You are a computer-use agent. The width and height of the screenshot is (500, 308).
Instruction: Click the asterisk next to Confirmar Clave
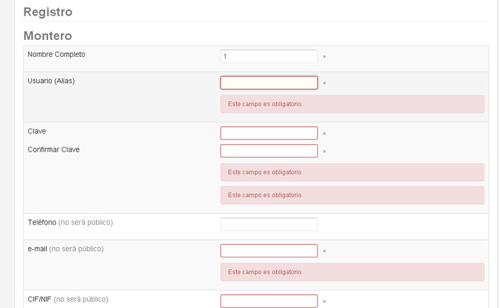click(x=324, y=152)
